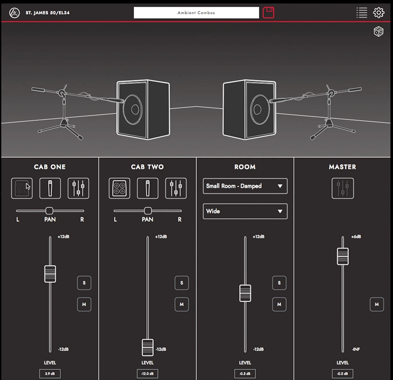The height and width of the screenshot is (380, 393).
Task: Open Cab Two speaker cabinet selector
Action: click(x=119, y=188)
